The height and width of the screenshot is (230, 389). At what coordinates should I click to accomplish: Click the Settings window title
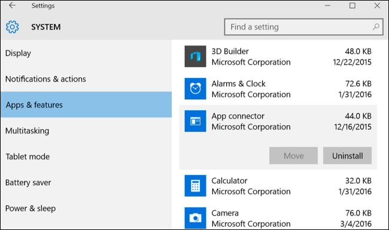tap(43, 5)
